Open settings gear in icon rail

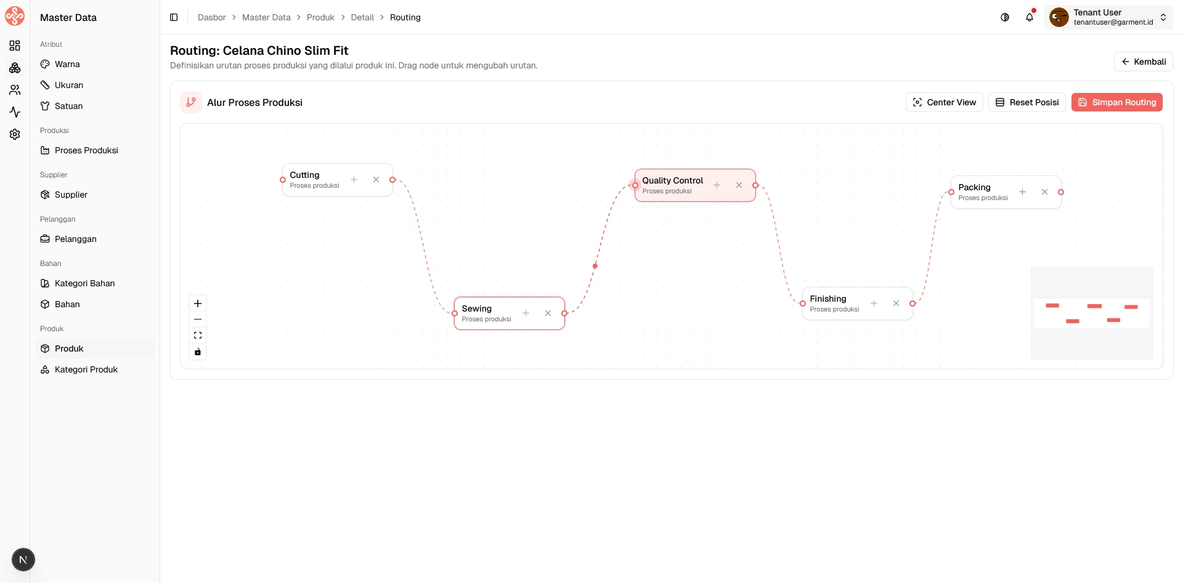(x=15, y=134)
